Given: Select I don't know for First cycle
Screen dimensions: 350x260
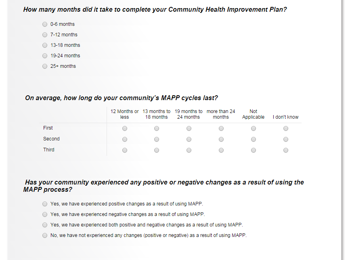Looking at the screenshot, I should pyautogui.click(x=286, y=128).
